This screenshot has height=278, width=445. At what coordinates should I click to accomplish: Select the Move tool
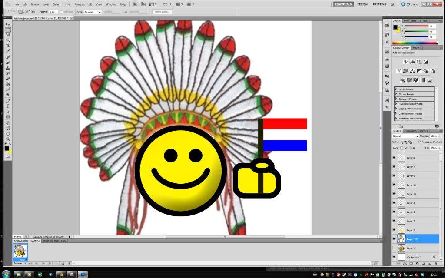point(8,24)
